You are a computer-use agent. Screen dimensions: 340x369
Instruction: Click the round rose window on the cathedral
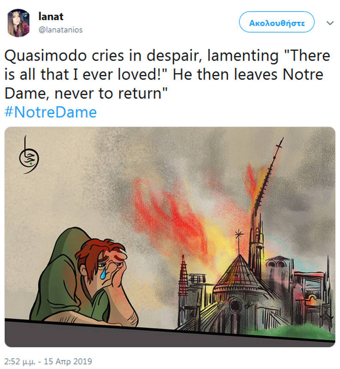point(235,306)
